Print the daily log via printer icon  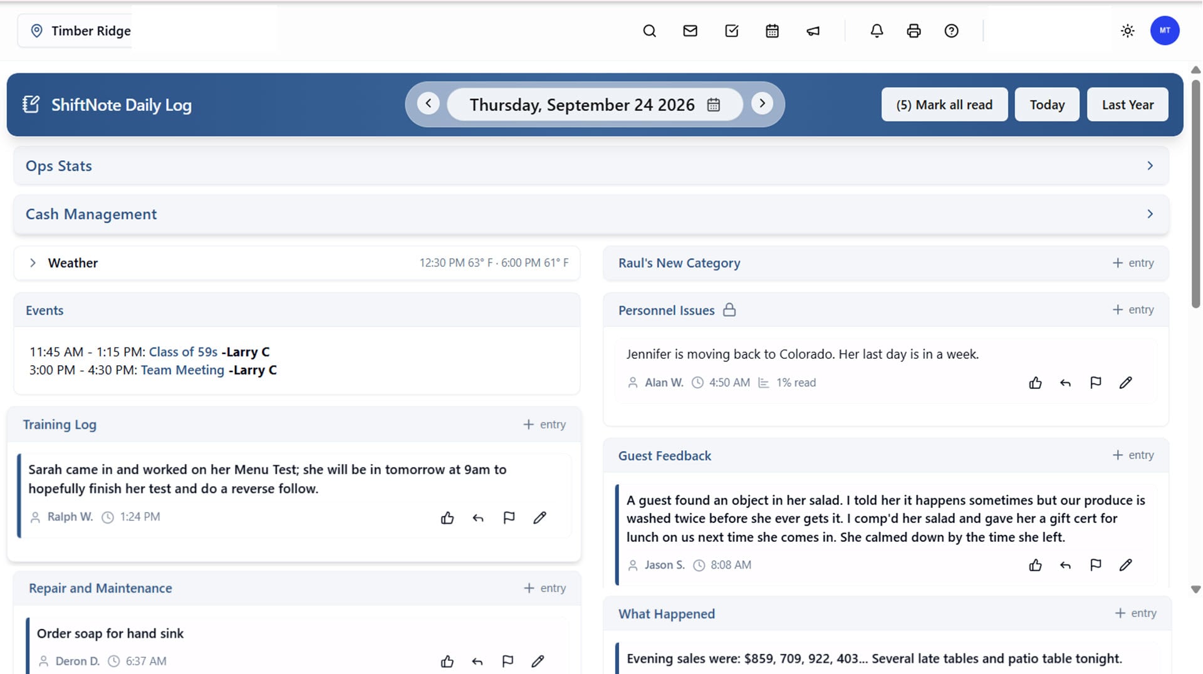tap(914, 31)
